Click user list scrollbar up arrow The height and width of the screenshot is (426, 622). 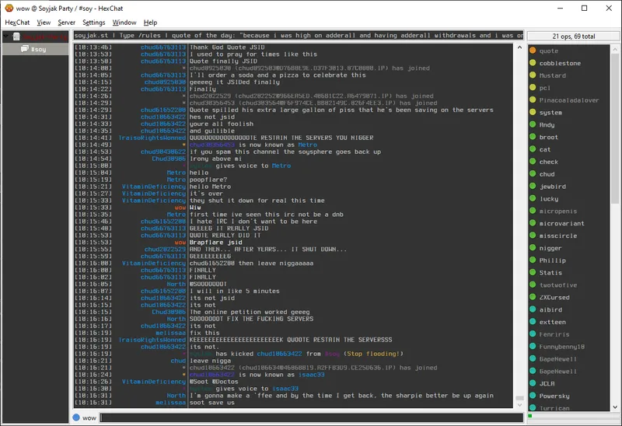coord(615,50)
